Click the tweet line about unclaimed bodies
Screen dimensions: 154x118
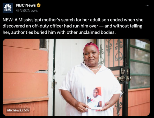[59, 32]
